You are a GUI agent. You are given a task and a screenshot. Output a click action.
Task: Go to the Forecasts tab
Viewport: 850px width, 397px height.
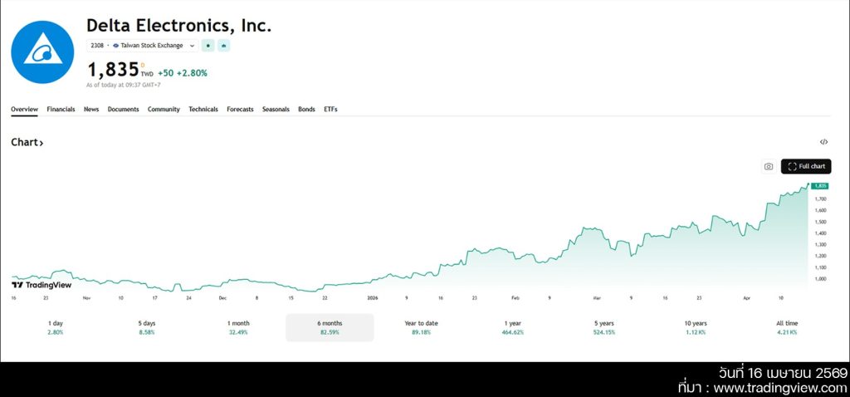coord(240,110)
